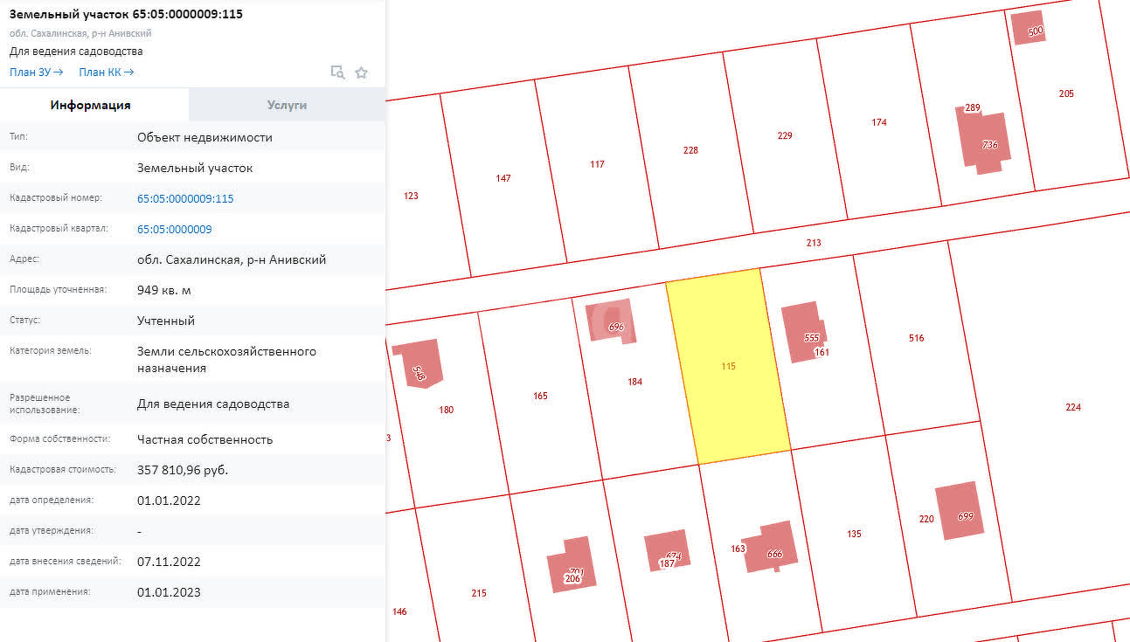Select land parcel 147
Screen dimensions: 1130x642
503,178
